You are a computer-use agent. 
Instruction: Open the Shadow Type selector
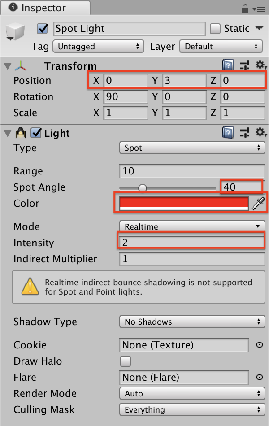point(192,322)
